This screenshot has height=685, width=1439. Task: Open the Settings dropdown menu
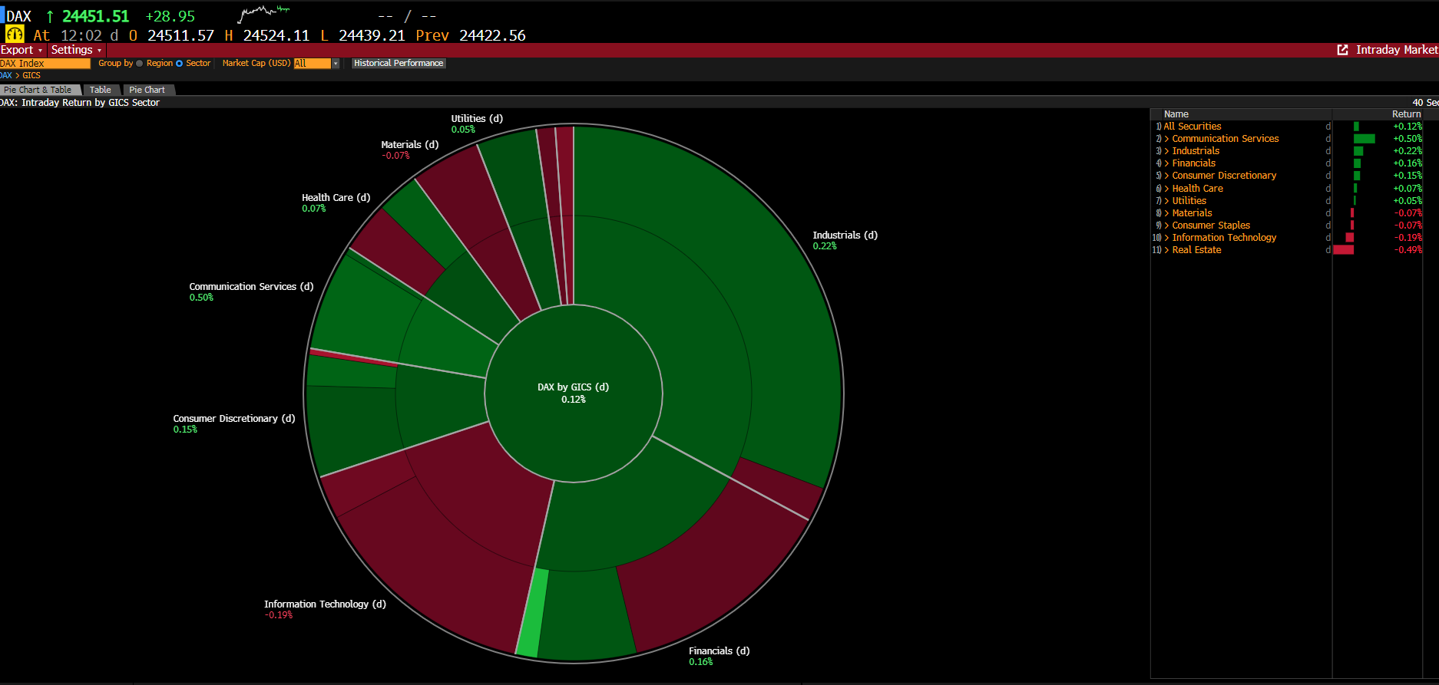point(76,50)
